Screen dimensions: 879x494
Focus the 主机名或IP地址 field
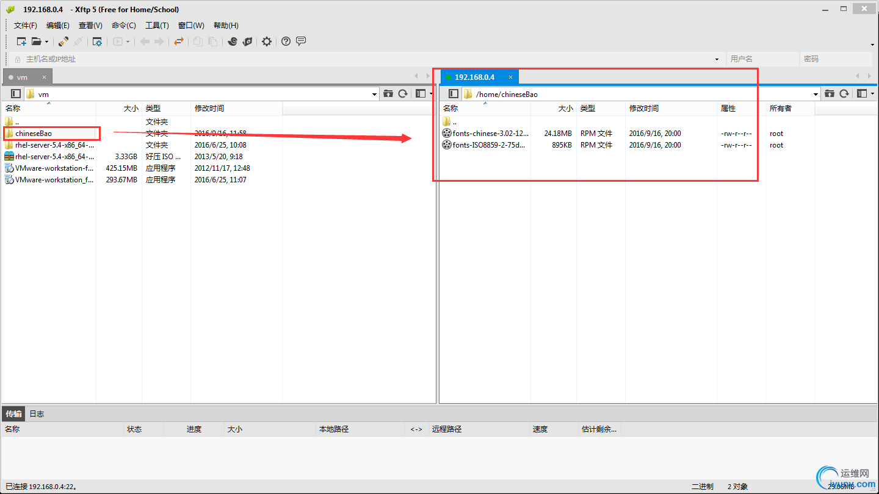366,59
